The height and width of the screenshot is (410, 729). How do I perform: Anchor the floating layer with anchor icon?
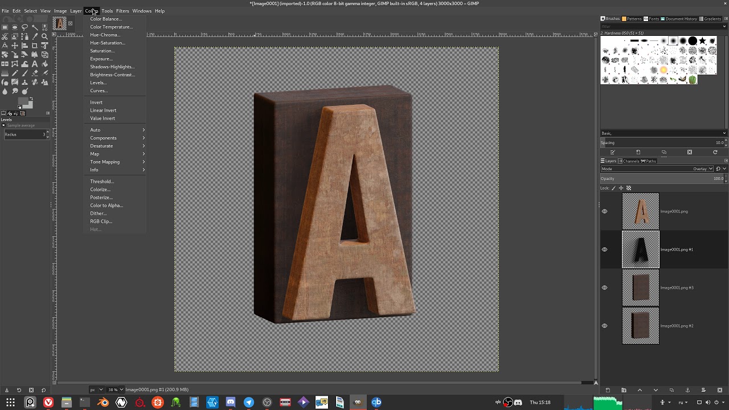click(688, 390)
